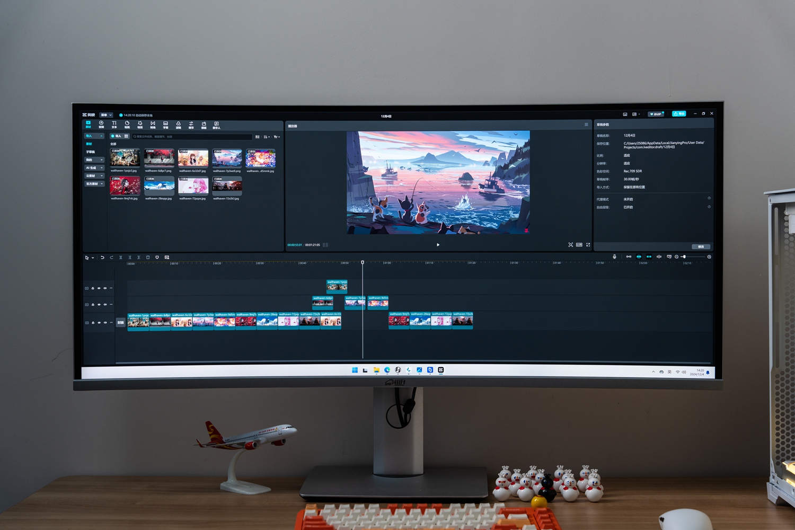The height and width of the screenshot is (530, 795).
Task: Expand the AI 生成 sidebar section
Action: coord(94,168)
